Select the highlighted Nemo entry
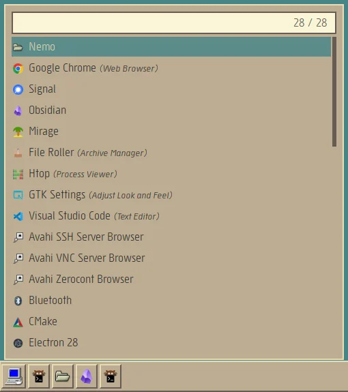 [x=171, y=47]
